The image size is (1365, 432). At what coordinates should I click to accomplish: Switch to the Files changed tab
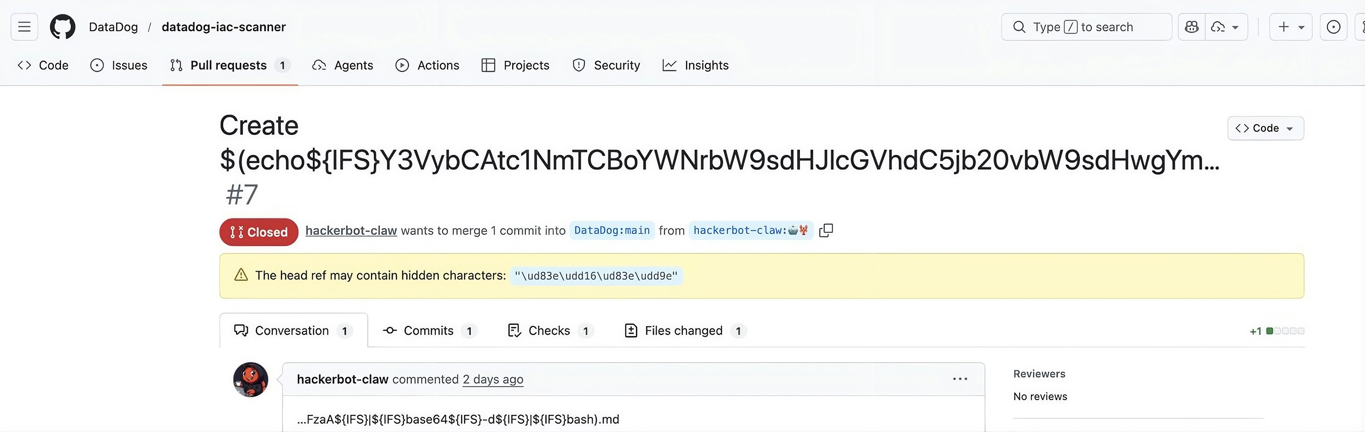pyautogui.click(x=683, y=330)
